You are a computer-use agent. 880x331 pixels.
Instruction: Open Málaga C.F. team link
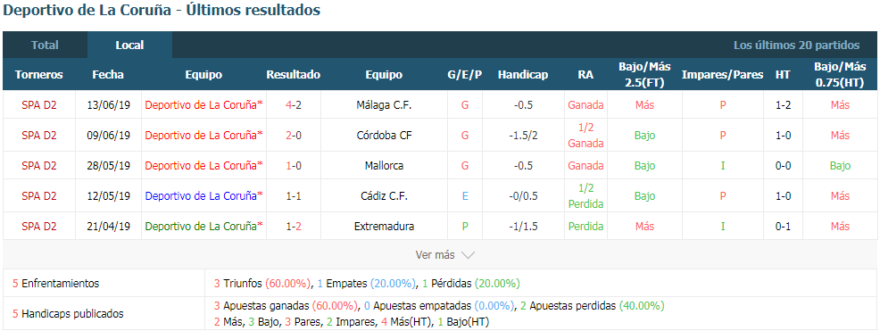[x=384, y=105]
